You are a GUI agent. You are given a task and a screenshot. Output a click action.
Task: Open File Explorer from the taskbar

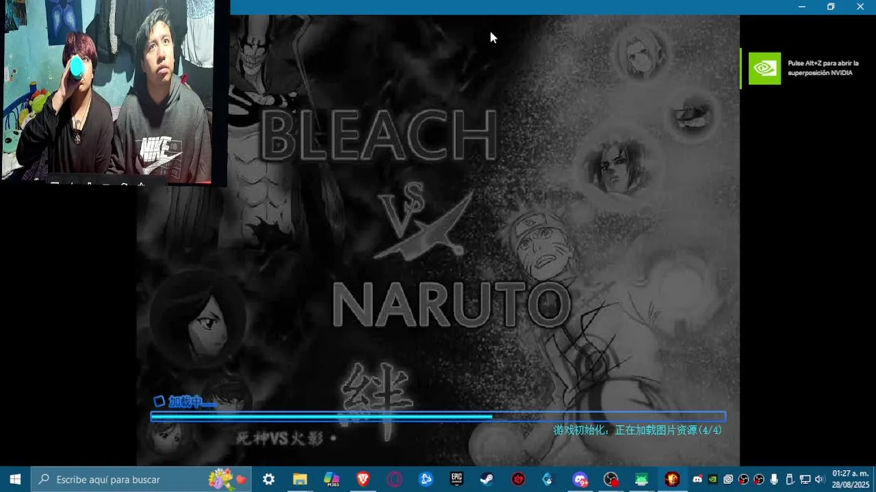coord(300,480)
